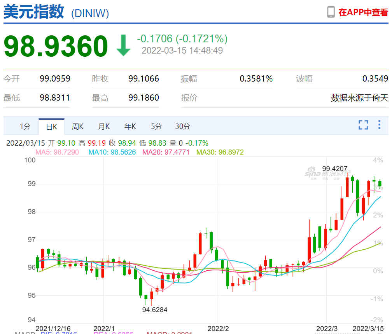392x334 pixels.
Task: Click the MA30 moving average legend
Action: pos(220,152)
